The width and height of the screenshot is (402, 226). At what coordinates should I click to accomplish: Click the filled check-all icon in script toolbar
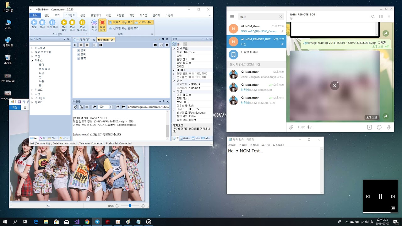(x=155, y=45)
